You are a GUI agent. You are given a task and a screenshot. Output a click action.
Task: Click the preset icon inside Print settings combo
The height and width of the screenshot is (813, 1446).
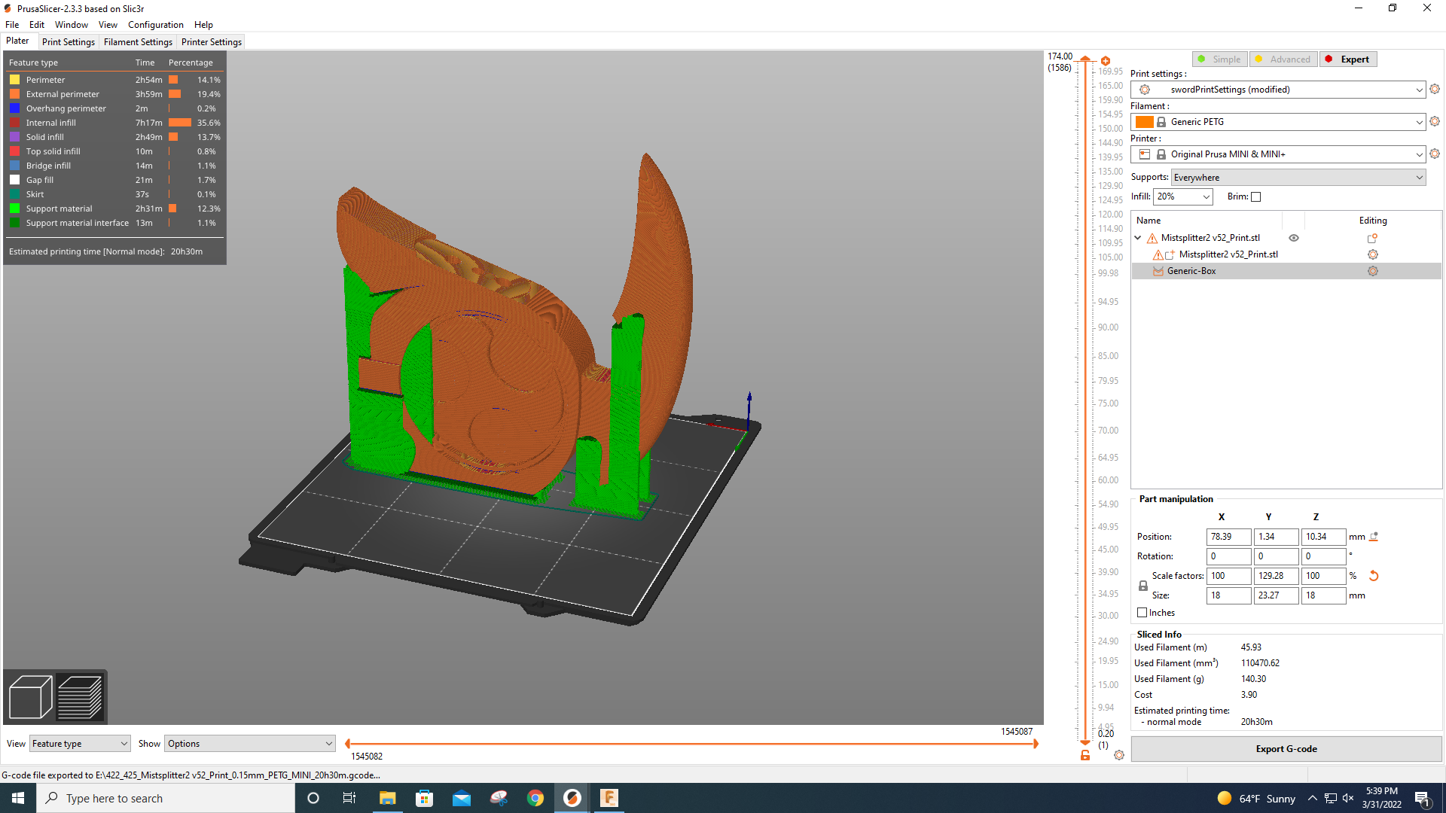coord(1145,90)
